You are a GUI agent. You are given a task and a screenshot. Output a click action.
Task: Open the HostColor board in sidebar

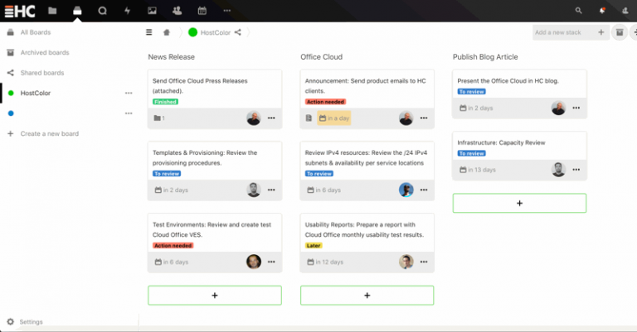[36, 94]
